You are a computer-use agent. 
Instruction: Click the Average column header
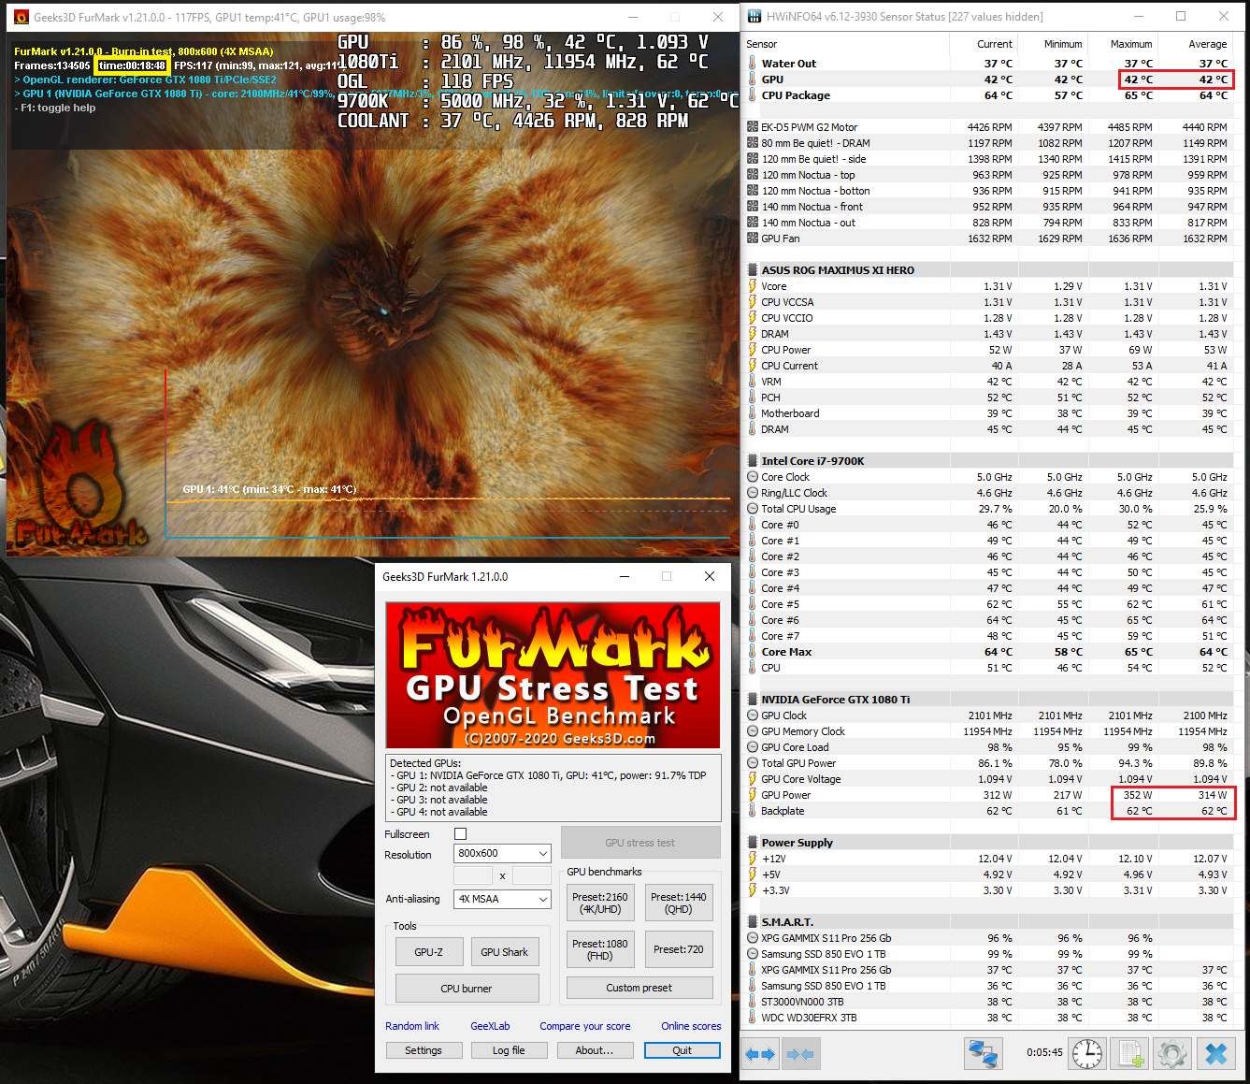(x=1196, y=44)
